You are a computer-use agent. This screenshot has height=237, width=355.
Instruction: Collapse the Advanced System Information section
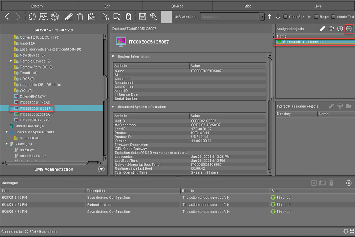click(113, 107)
